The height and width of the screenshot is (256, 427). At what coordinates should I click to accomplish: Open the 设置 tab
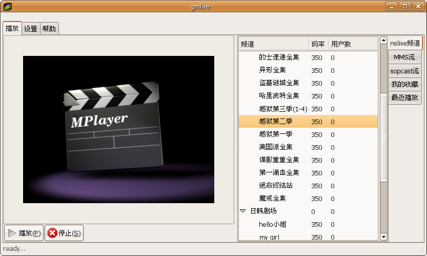pyautogui.click(x=31, y=29)
